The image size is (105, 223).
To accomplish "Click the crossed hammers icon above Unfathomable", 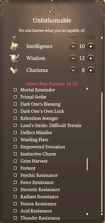I will coord(52,12).
